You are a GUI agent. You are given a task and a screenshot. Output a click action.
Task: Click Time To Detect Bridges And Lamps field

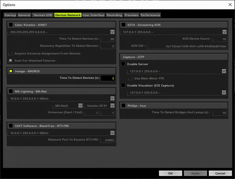(220, 113)
